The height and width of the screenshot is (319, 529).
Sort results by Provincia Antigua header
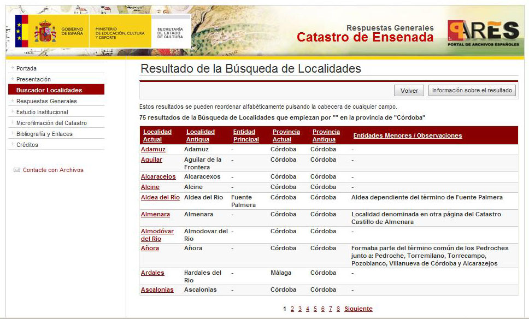tap(326, 135)
